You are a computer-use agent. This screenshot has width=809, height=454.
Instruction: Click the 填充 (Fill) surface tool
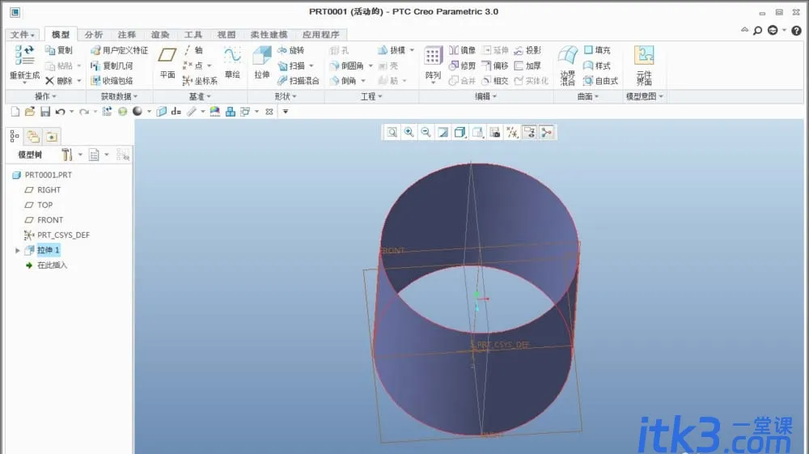pyautogui.click(x=598, y=50)
